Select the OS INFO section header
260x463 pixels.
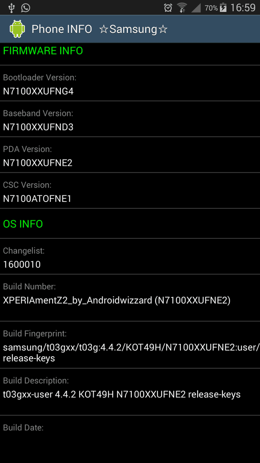pos(130,223)
